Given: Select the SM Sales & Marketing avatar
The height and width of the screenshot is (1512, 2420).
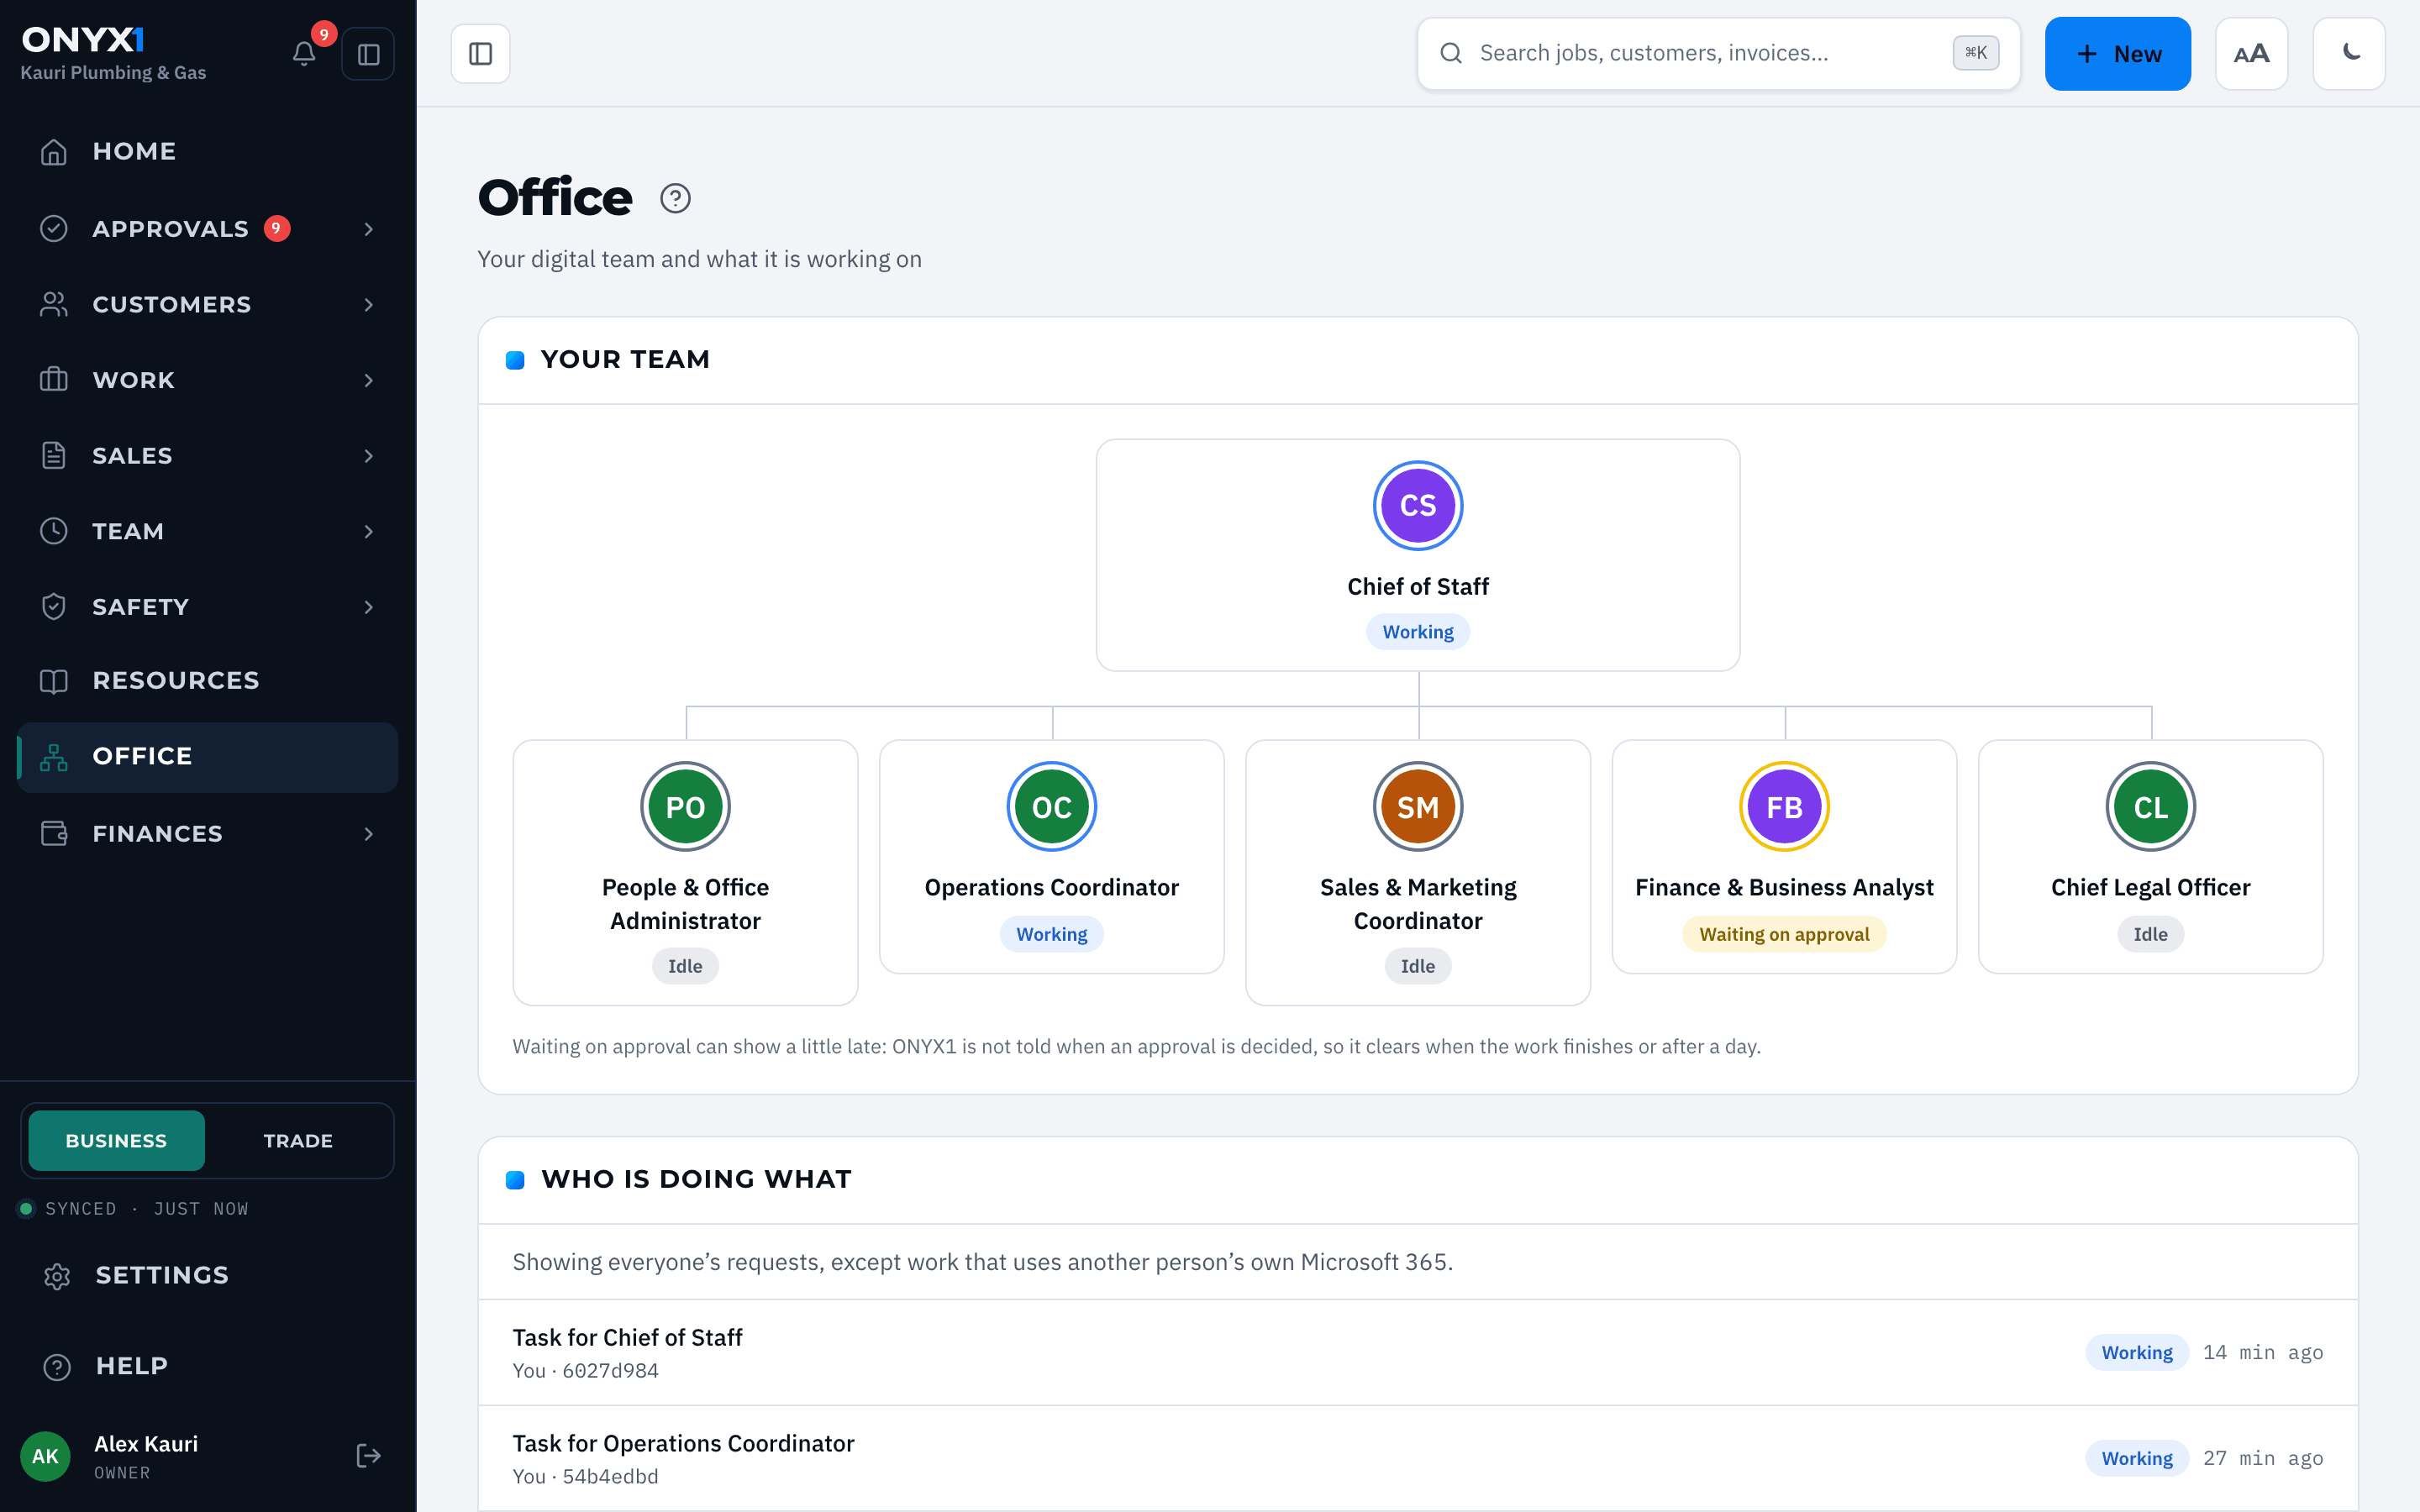Looking at the screenshot, I should click(x=1418, y=807).
